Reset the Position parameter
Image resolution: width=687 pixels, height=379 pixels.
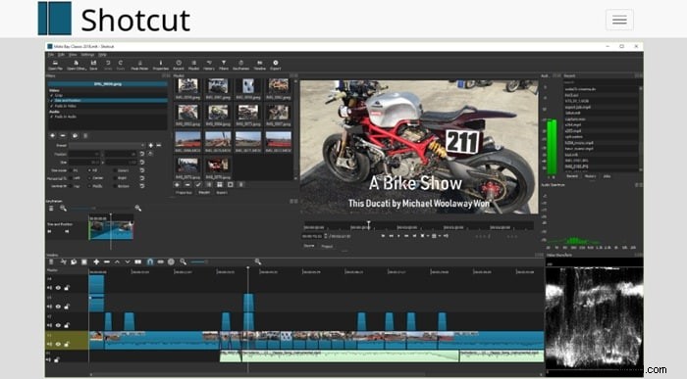(142, 154)
